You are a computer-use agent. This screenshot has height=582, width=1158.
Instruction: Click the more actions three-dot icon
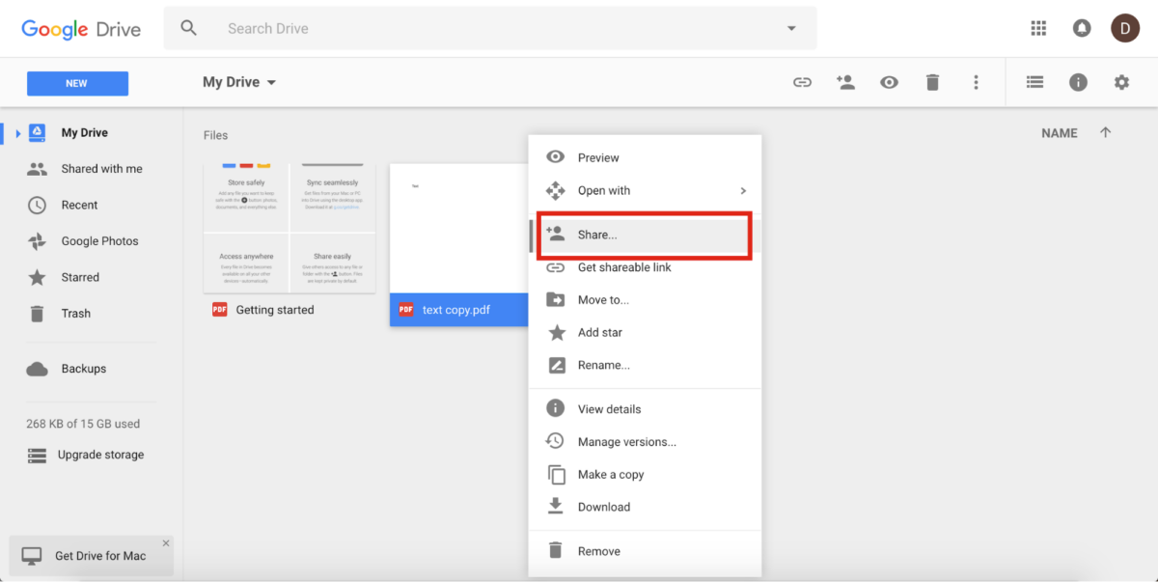[x=976, y=82]
